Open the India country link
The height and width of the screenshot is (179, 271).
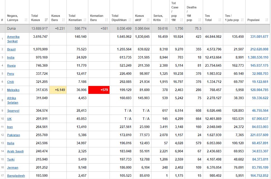[11, 57]
